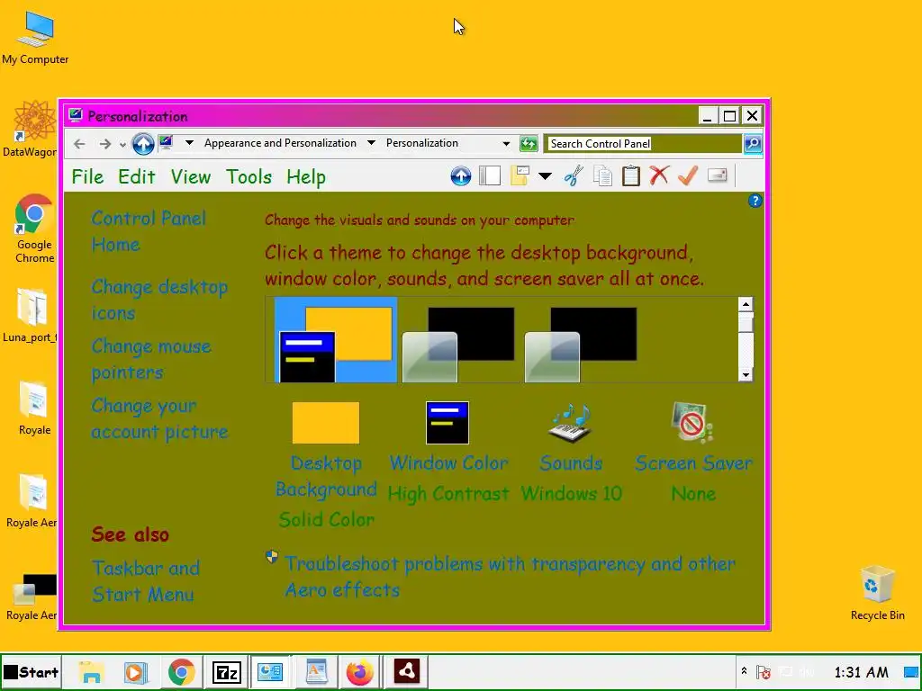Open 7-Zip from the taskbar
The width and height of the screenshot is (922, 691).
click(227, 671)
